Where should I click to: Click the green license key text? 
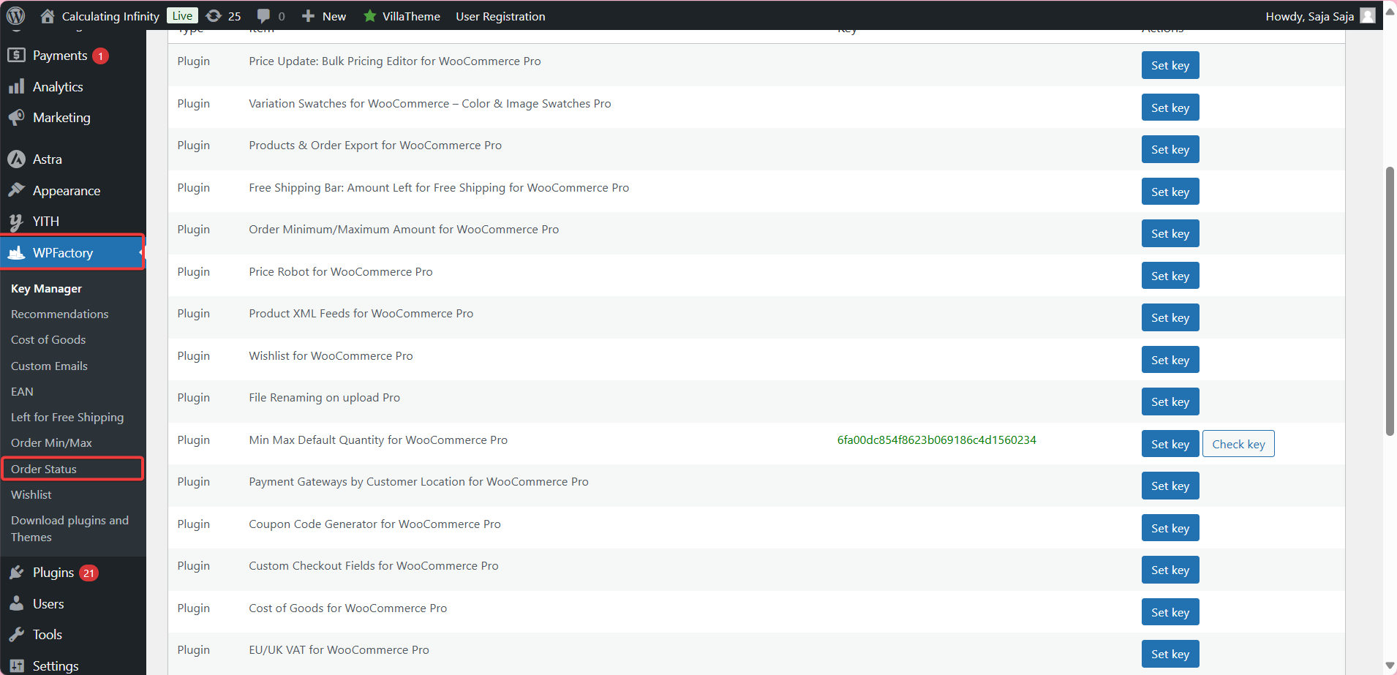[936, 440]
